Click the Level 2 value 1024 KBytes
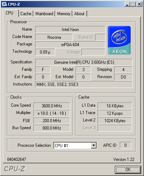The height and width of the screenshot is (176, 144). pyautogui.click(x=115, y=121)
